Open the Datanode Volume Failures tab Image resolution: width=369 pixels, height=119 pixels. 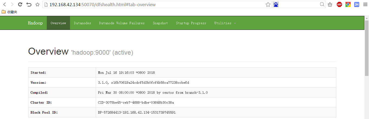[x=122, y=23]
